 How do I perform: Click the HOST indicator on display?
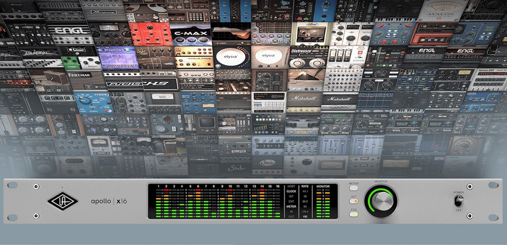[x=291, y=187]
